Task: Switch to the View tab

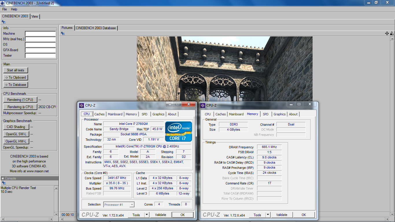Action: coord(35,16)
